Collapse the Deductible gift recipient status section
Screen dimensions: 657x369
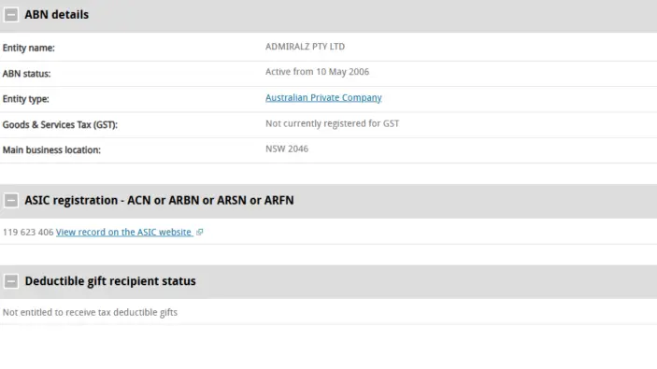[x=11, y=281]
